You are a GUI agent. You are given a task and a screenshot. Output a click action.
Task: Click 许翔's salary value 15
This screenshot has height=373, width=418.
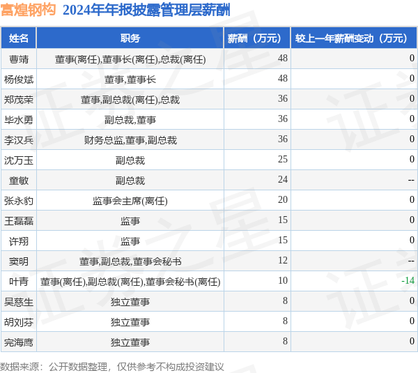click(x=283, y=240)
